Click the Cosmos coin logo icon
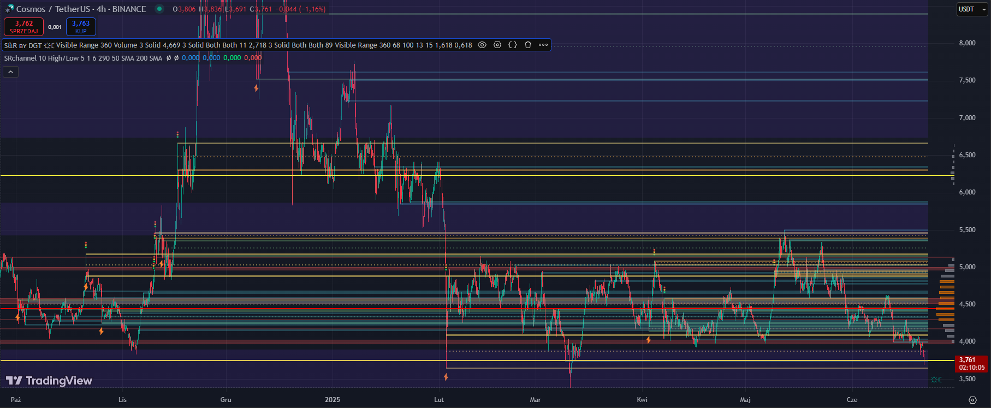The width and height of the screenshot is (991, 408). tap(9, 9)
